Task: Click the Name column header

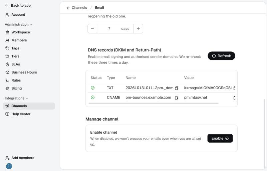Action: coord(130,78)
